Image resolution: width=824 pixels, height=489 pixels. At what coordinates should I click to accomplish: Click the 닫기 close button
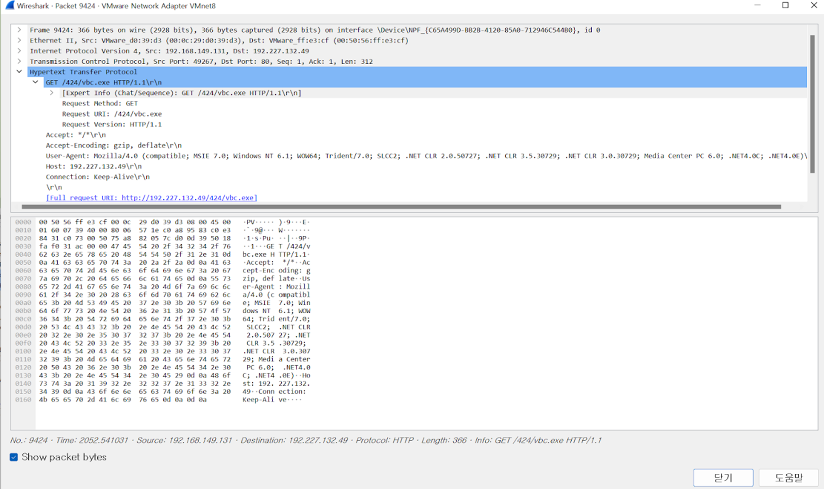pos(723,477)
